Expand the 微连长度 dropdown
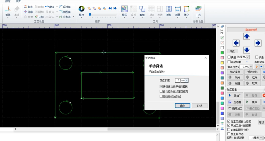Viewport: 265px width, 141px height. [186, 81]
